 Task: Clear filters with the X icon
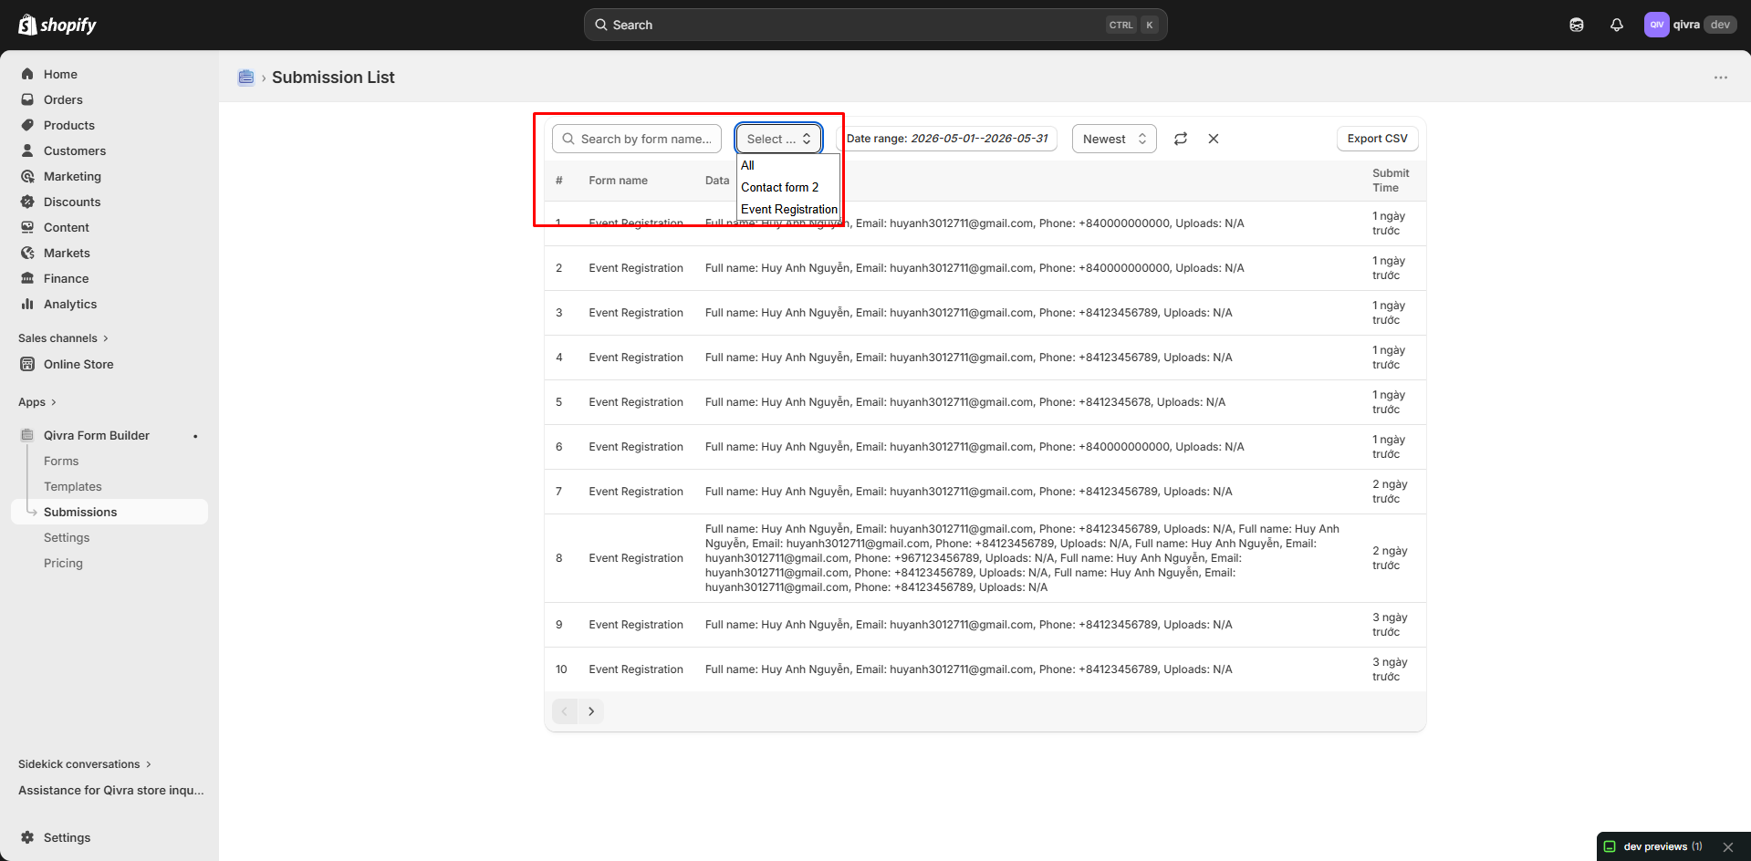click(1214, 139)
